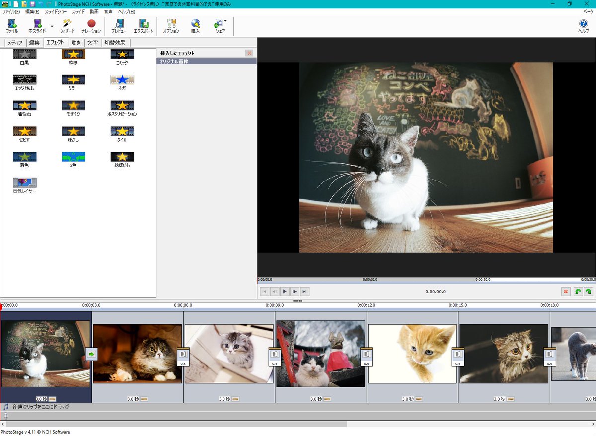The height and width of the screenshot is (436, 596).
Task: Switch to the 文字 tab
Action: click(x=92, y=43)
